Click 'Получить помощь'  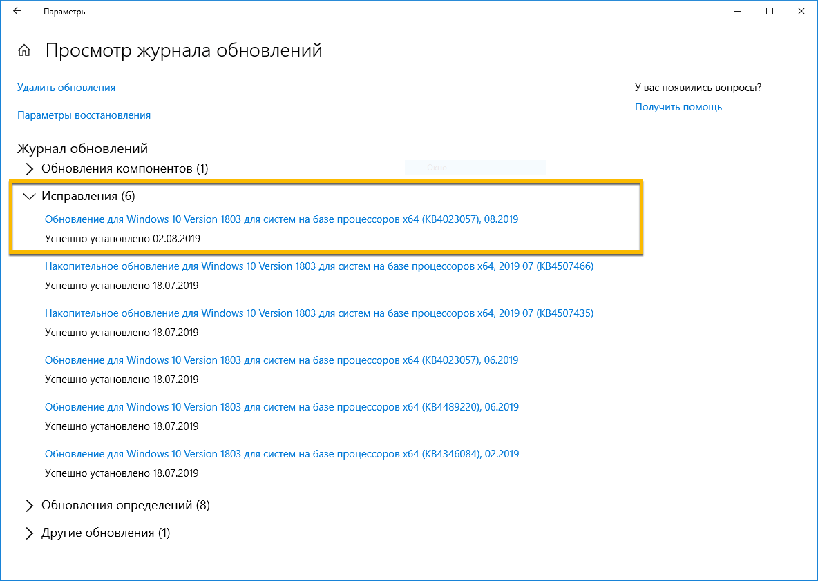(678, 106)
